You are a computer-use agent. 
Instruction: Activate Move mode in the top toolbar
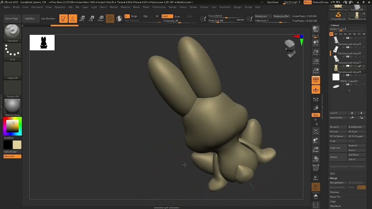(82, 18)
